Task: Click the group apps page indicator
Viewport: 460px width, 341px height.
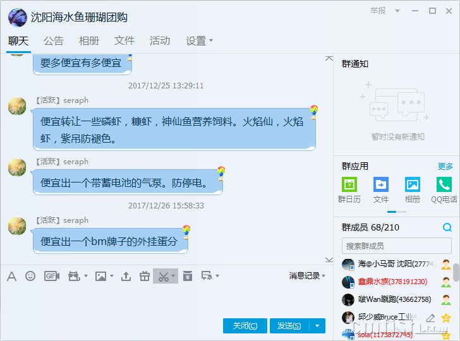Action: click(x=397, y=212)
